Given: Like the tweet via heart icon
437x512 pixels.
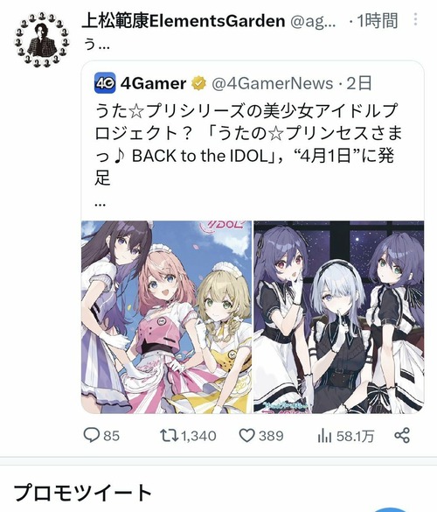Looking at the screenshot, I should pyautogui.click(x=246, y=436).
